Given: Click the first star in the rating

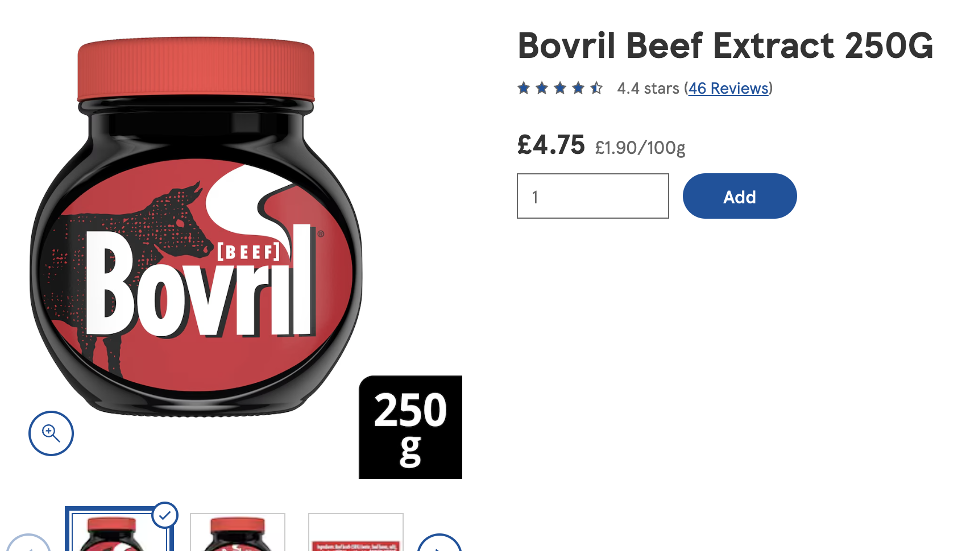Looking at the screenshot, I should 524,88.
